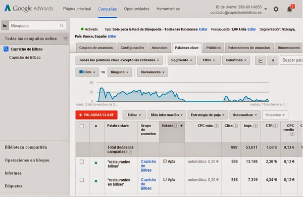
Task: Click the download report icon
Action: [x=273, y=60]
